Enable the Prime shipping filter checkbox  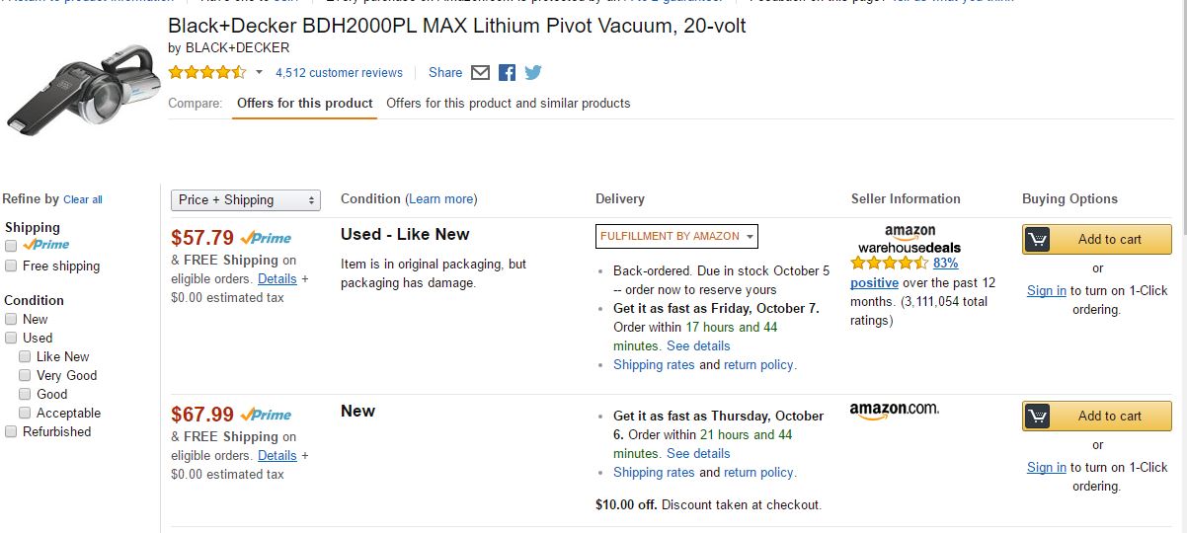click(11, 246)
